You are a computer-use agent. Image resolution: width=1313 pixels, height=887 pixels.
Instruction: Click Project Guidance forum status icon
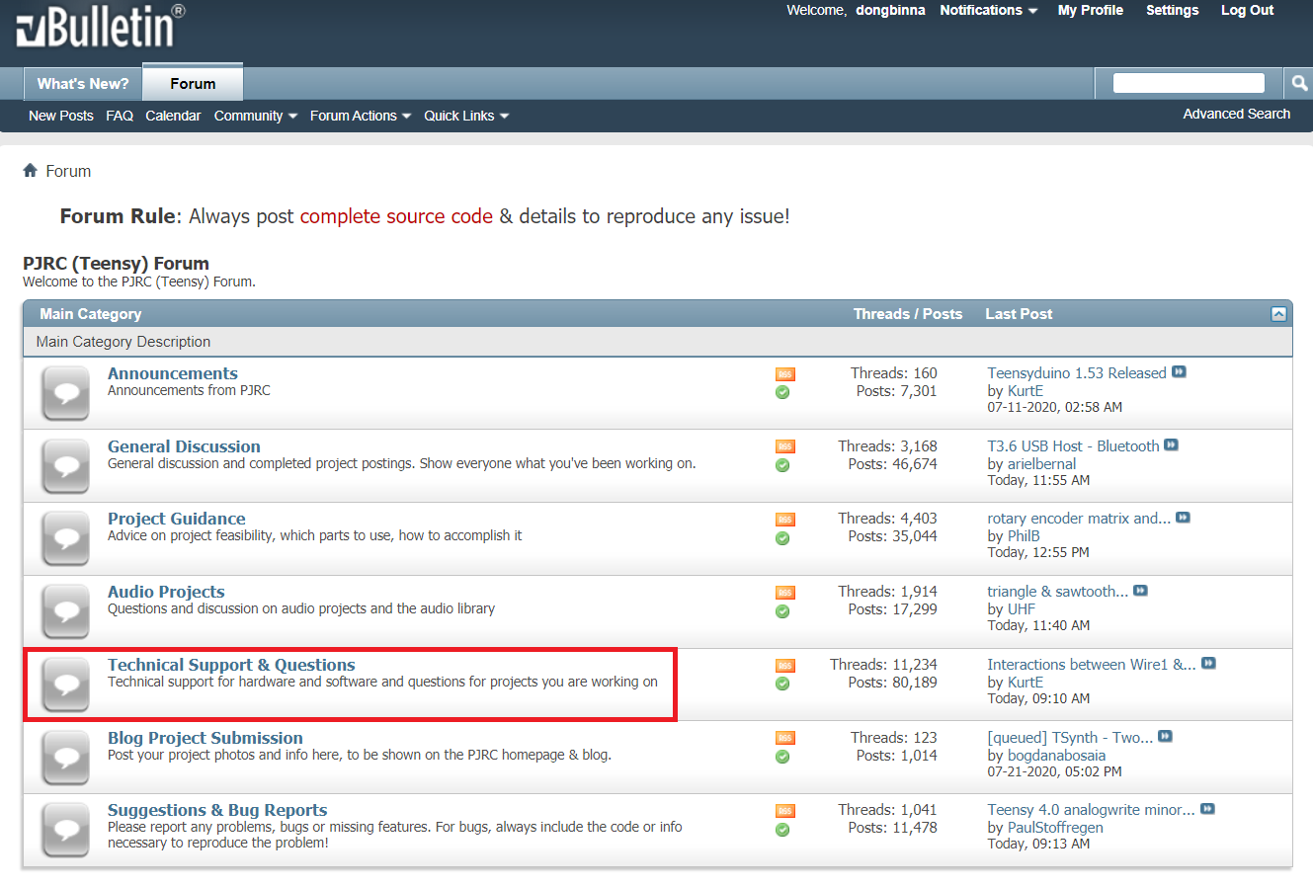[66, 539]
